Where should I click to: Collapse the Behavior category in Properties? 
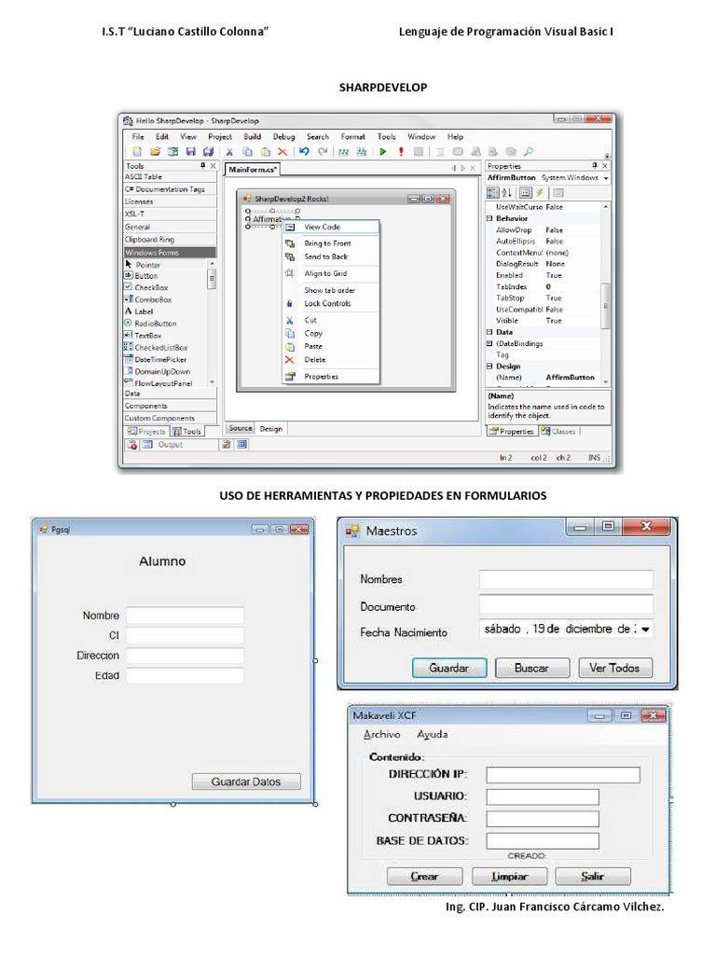[x=489, y=218]
